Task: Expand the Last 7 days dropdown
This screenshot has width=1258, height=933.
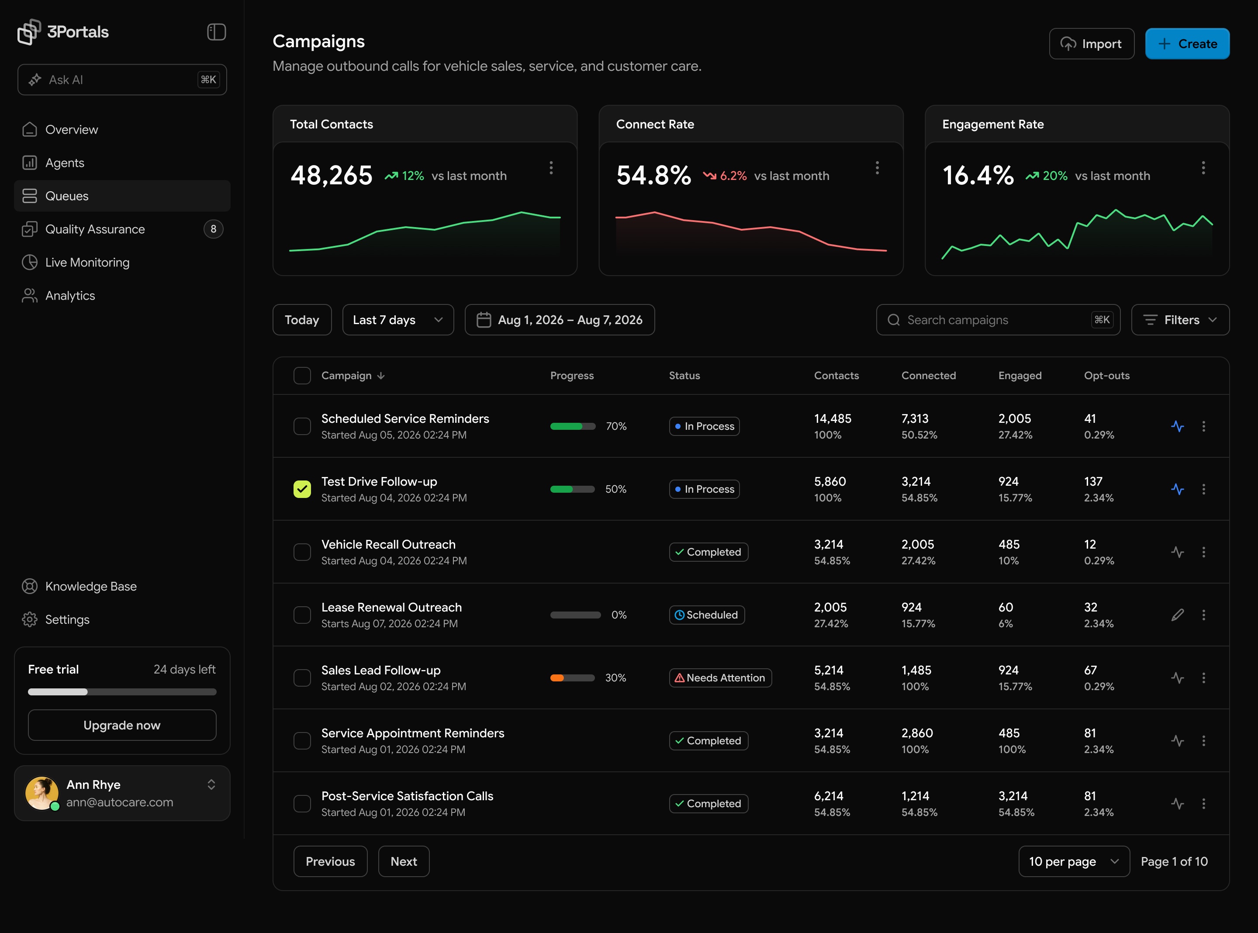Action: [398, 320]
